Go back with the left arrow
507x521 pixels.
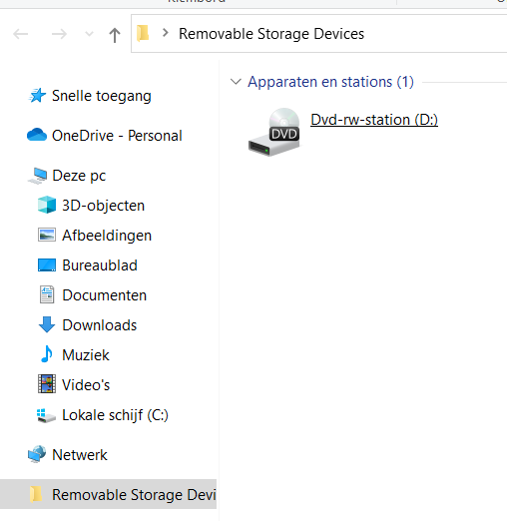click(21, 34)
